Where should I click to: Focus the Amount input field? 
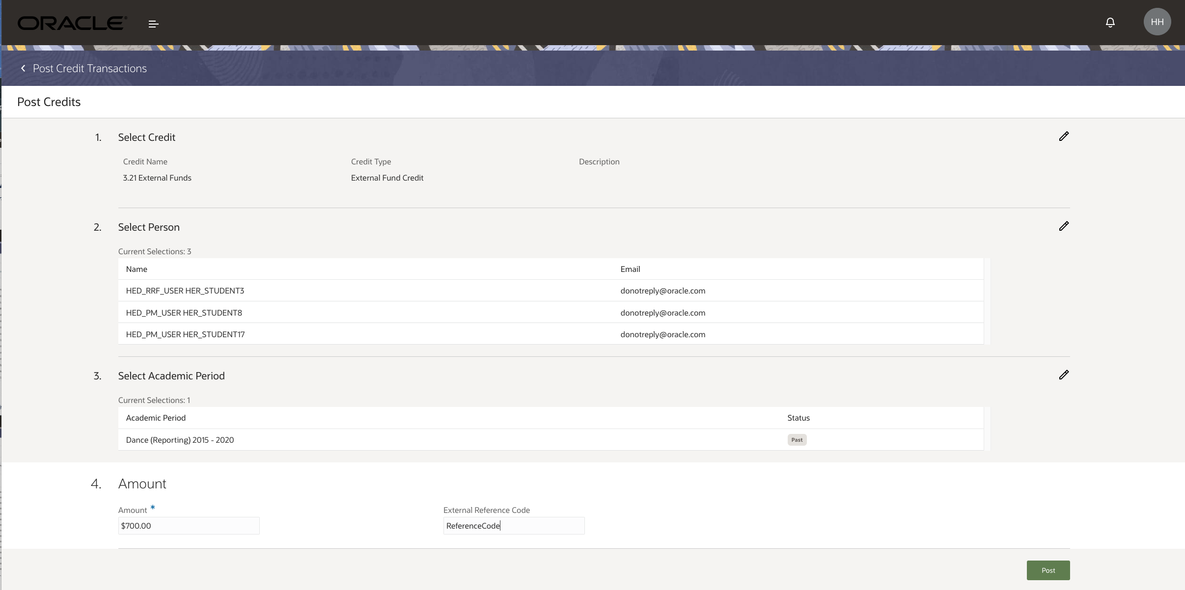point(189,526)
